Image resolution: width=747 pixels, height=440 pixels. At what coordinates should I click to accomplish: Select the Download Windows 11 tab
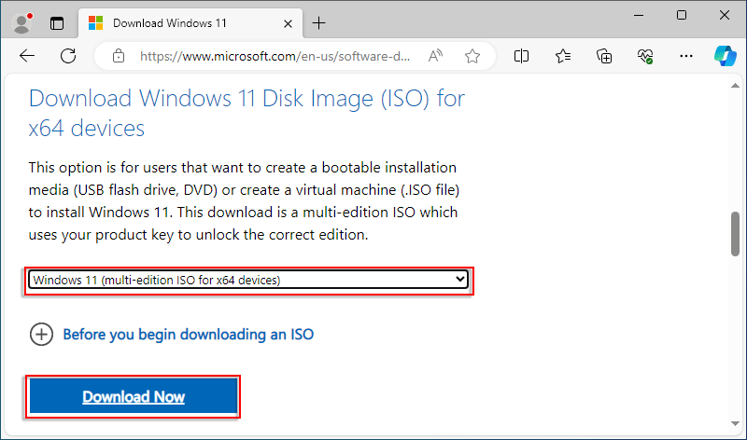(x=177, y=22)
